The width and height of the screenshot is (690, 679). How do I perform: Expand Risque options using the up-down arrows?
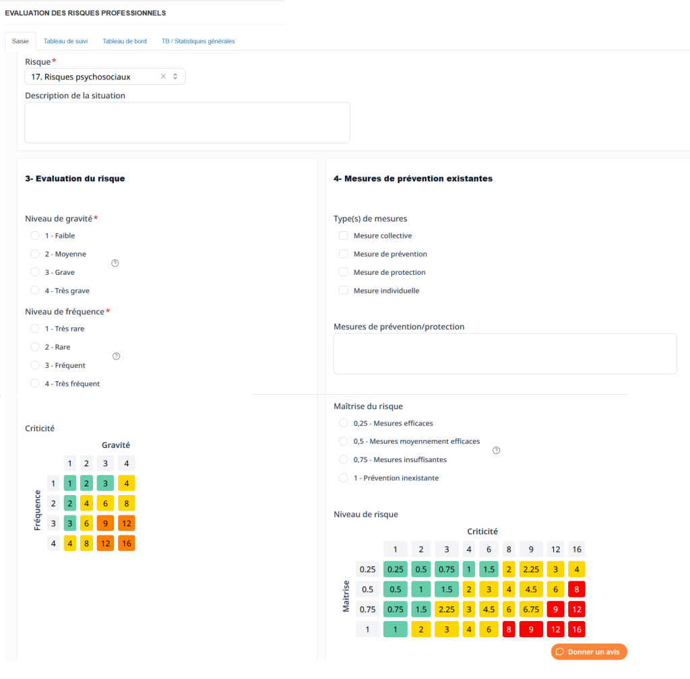coord(175,77)
